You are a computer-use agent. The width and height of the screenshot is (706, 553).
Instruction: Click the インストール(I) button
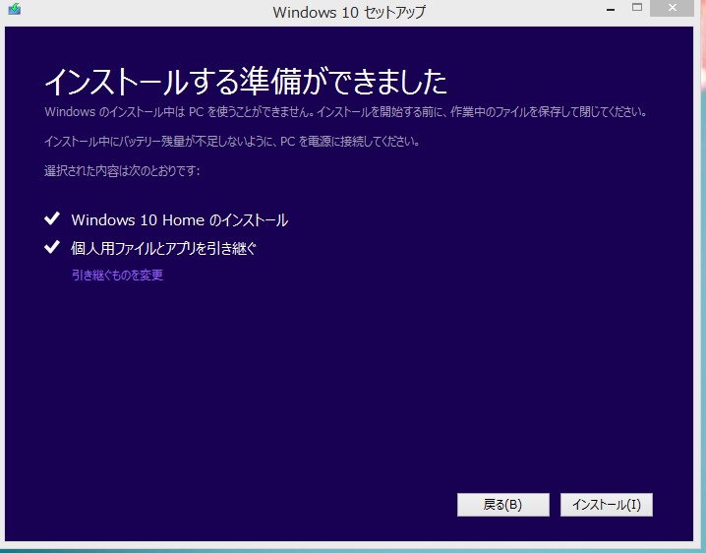pos(606,505)
